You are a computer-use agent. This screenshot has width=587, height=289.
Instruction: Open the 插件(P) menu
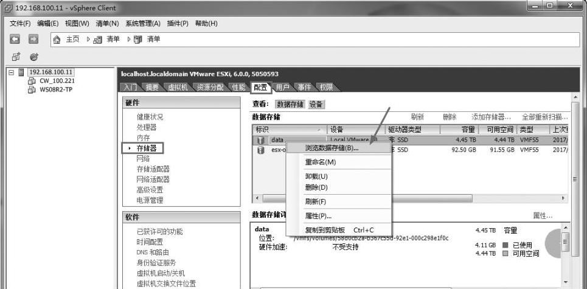[178, 23]
